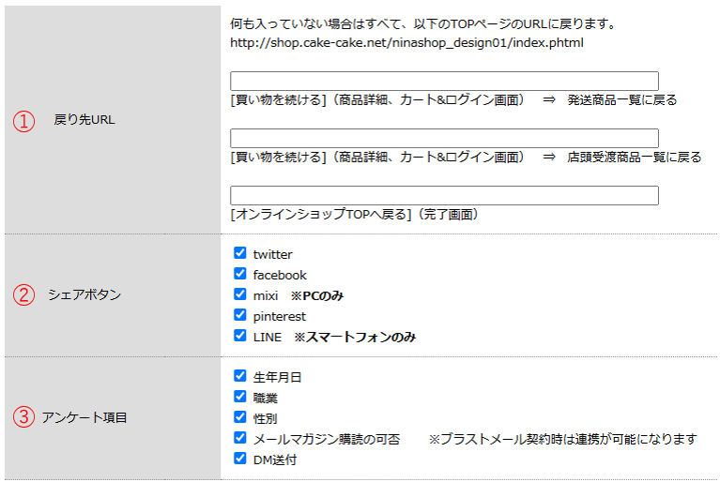
Task: Click the シェアボタン row label
Action: [84, 294]
